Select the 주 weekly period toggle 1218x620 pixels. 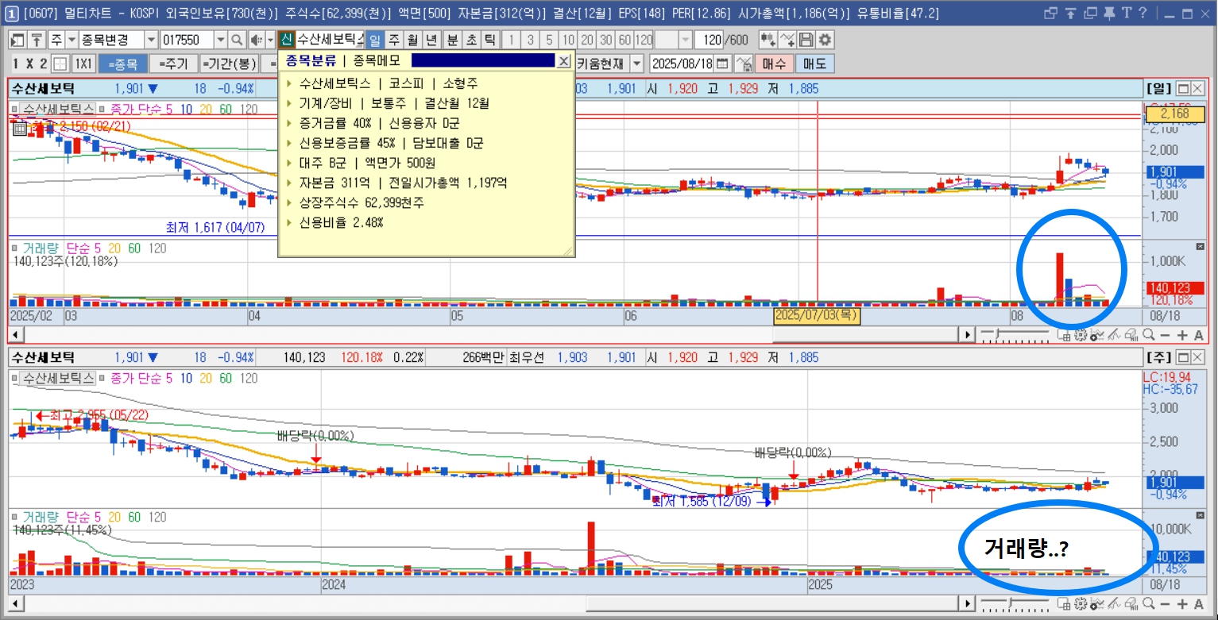[x=393, y=40]
